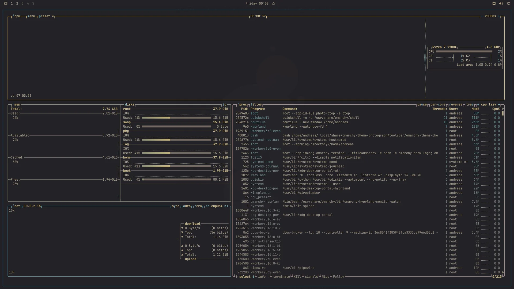Click left arrow before cpu sort option

(x=478, y=105)
